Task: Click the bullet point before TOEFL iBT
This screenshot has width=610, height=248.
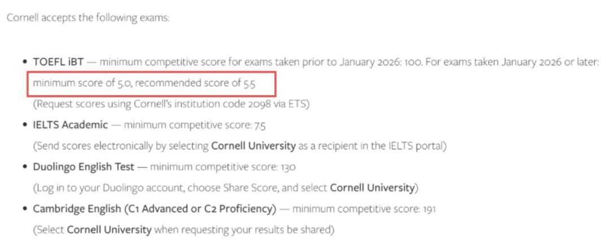Action: [24, 62]
